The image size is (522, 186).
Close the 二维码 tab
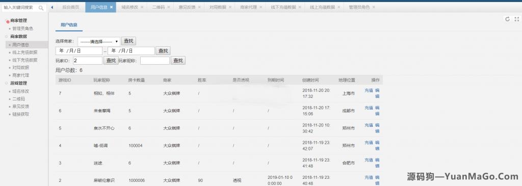click(x=168, y=7)
